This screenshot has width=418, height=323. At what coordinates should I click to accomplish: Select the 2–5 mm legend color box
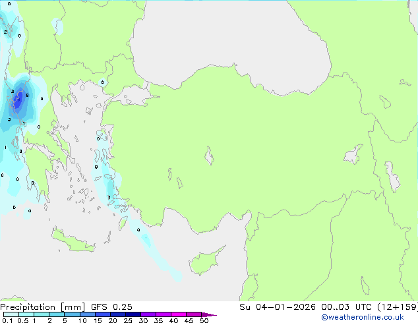click(57, 314)
